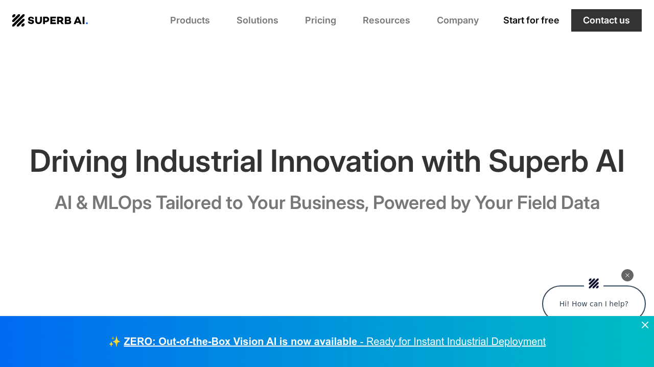Expand the Resources navigation menu

pyautogui.click(x=386, y=20)
